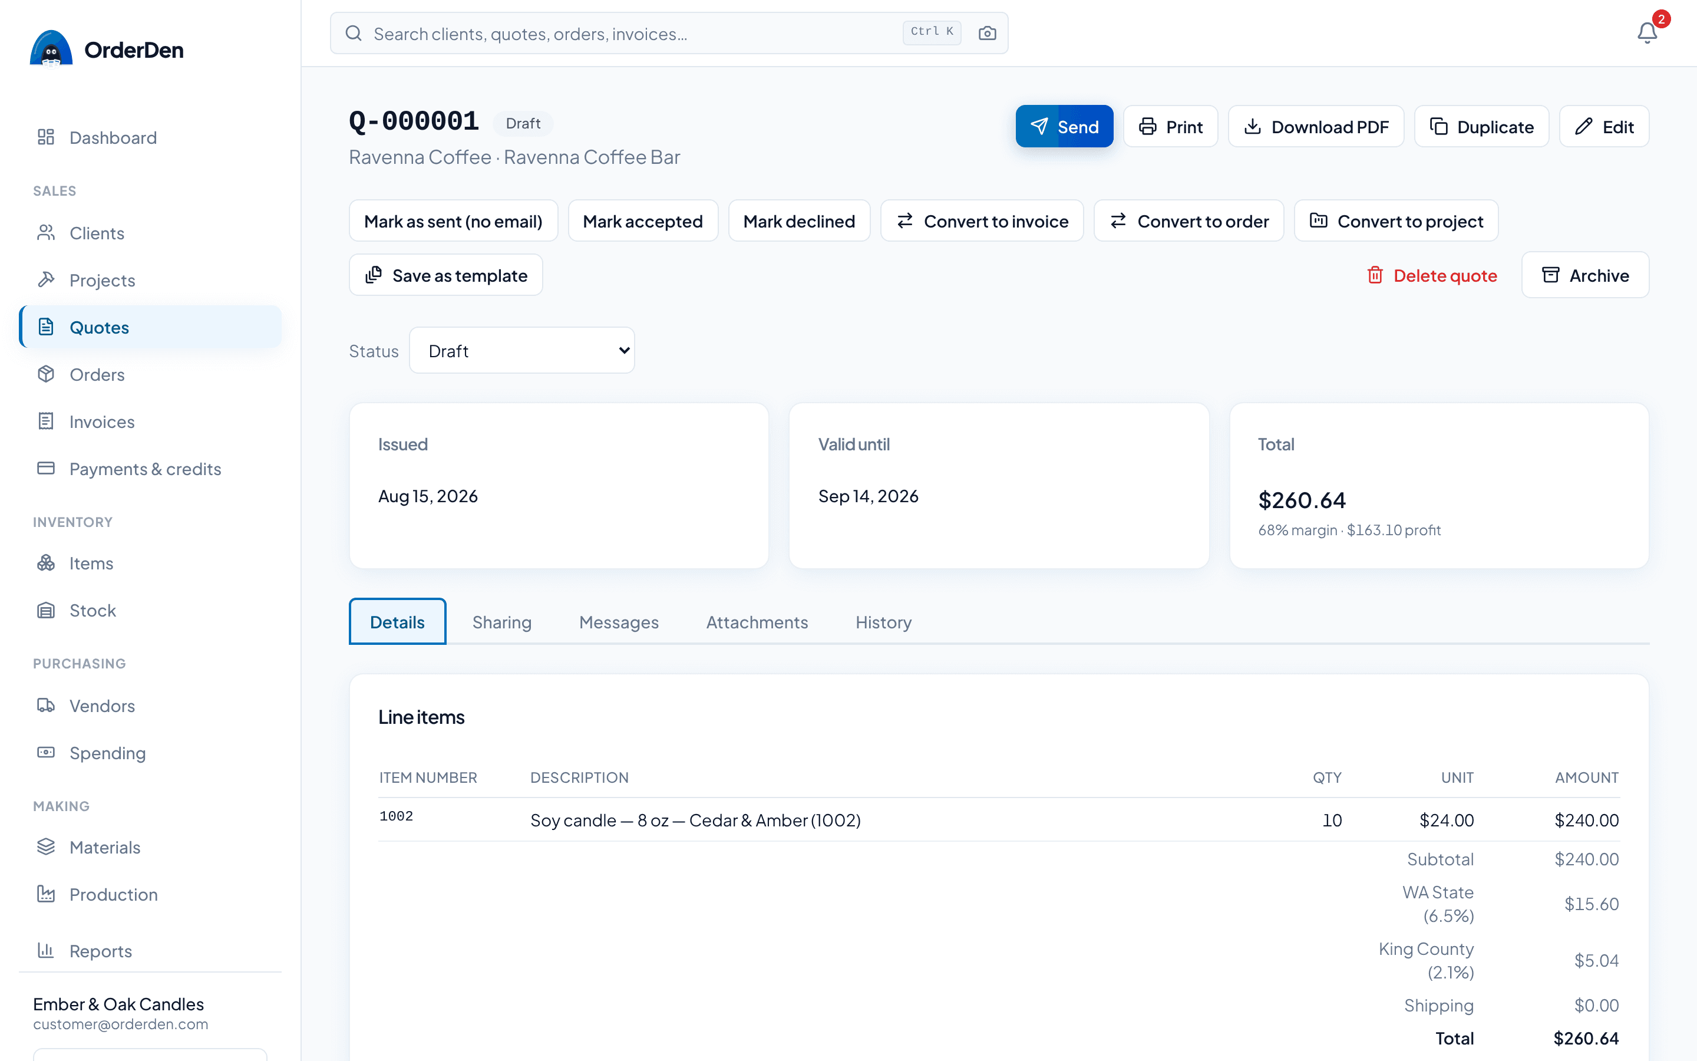The height and width of the screenshot is (1061, 1697).
Task: Delete this quote
Action: [x=1431, y=275]
